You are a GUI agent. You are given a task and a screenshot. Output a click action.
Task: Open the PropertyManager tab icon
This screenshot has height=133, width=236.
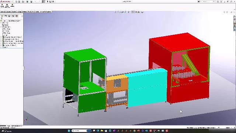point(6,16)
